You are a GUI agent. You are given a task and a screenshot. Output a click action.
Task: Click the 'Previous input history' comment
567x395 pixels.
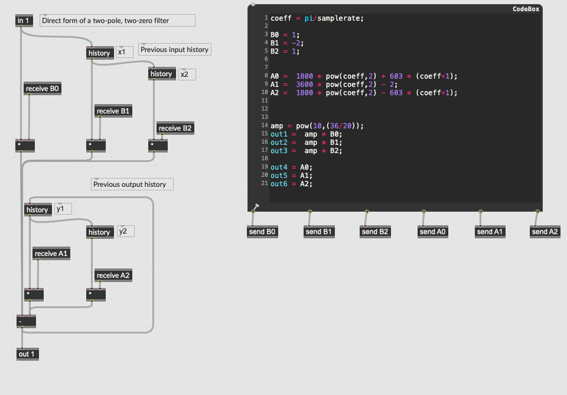(175, 50)
